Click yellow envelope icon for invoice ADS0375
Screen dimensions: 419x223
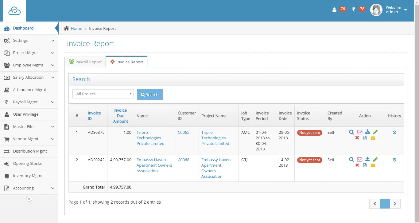[373, 138]
